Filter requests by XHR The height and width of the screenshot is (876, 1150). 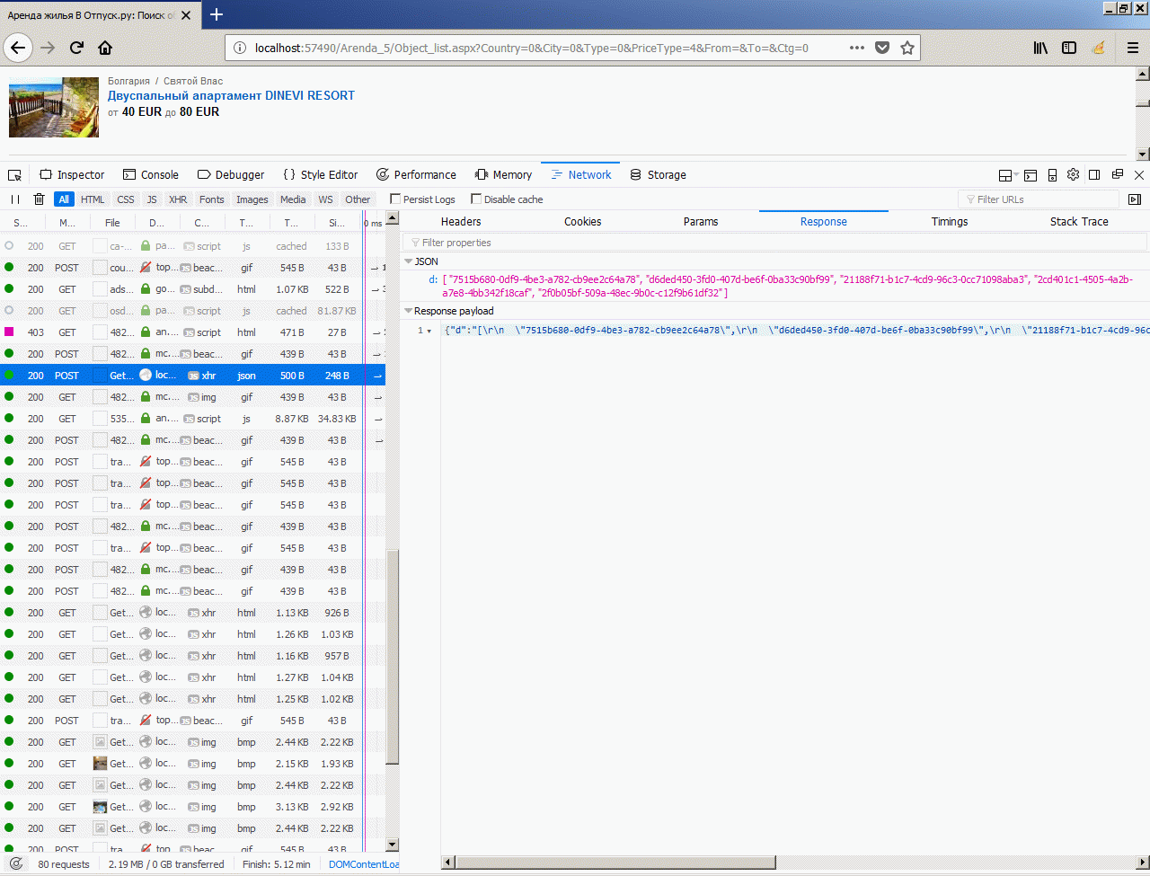pyautogui.click(x=178, y=199)
